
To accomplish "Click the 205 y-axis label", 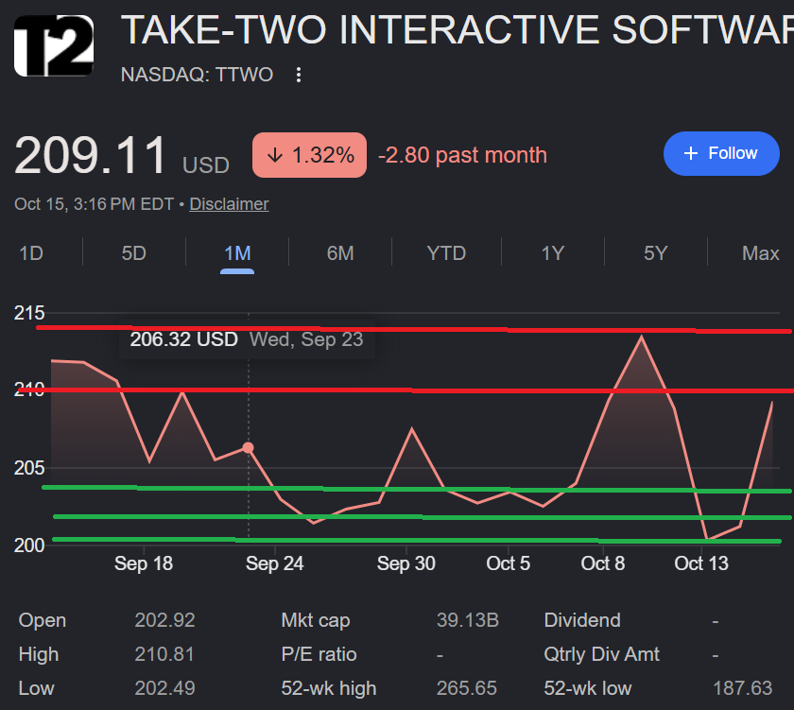I will (x=29, y=468).
